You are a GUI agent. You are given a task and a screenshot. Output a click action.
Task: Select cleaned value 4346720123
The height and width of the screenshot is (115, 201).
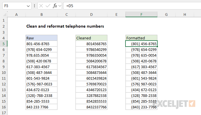(91, 90)
